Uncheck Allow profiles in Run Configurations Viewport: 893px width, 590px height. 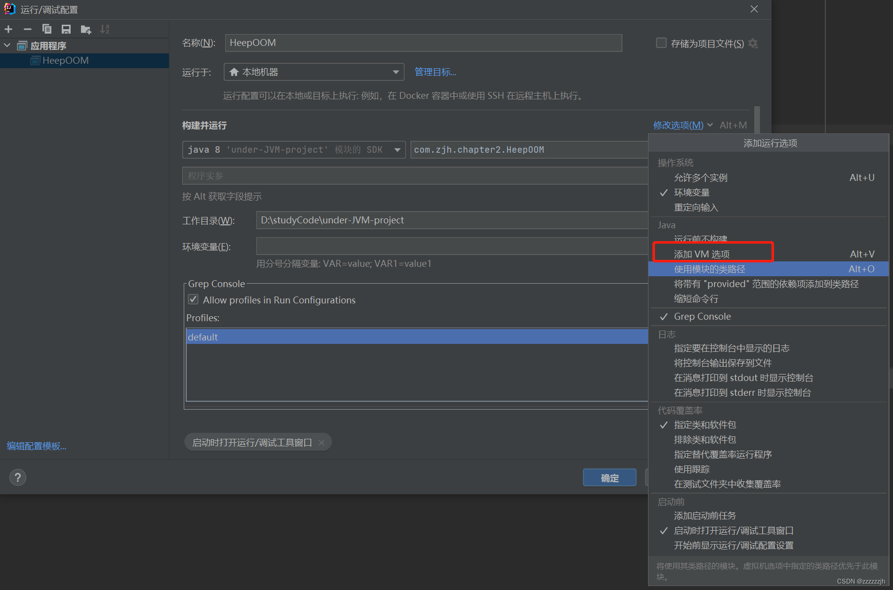[x=193, y=299]
